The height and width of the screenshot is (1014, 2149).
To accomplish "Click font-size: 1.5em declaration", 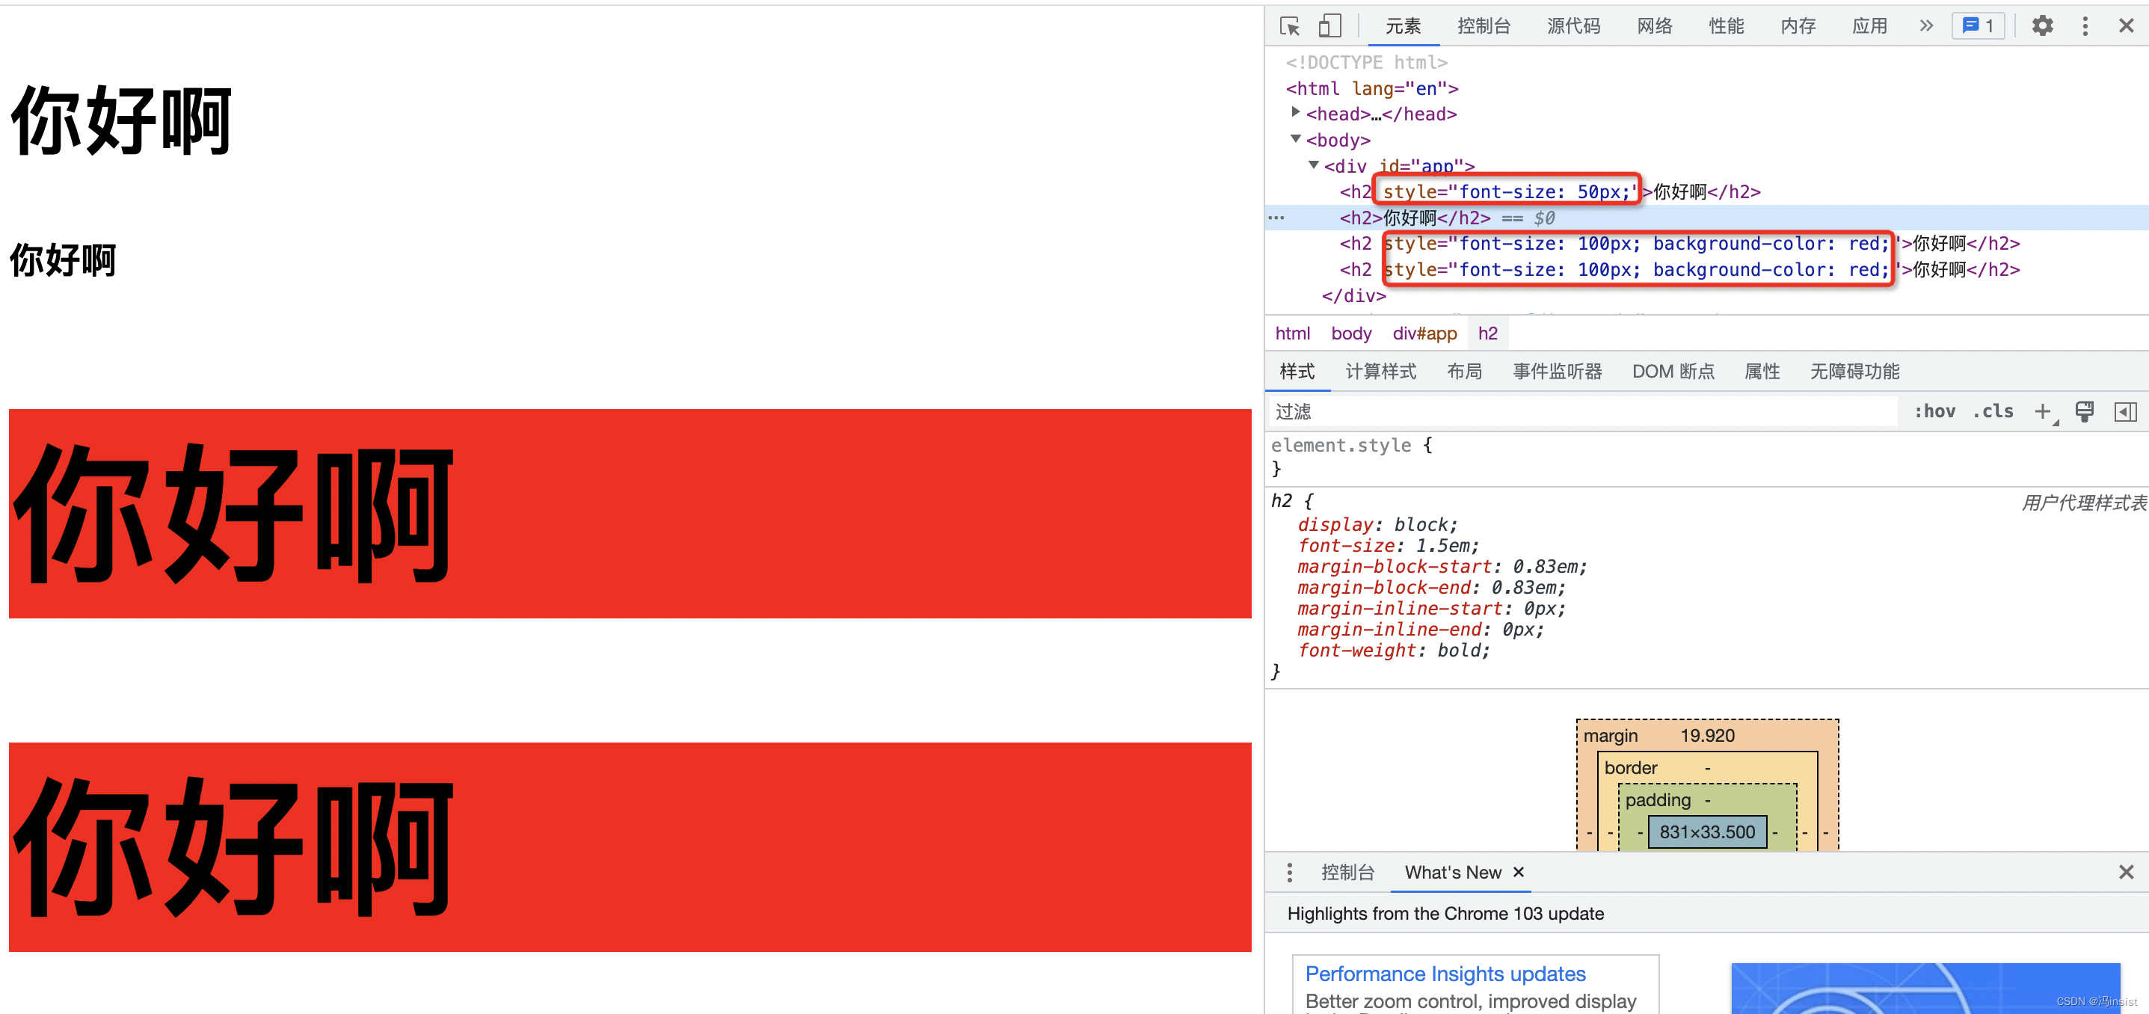I will (1388, 546).
